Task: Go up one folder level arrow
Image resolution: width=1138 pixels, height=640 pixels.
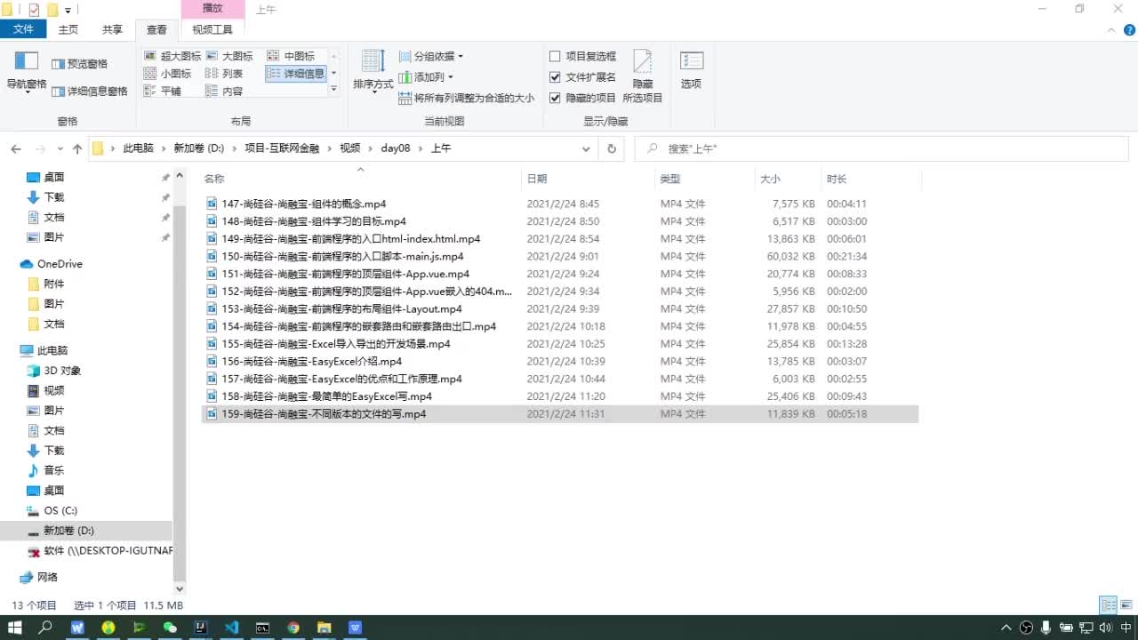Action: coord(77,148)
